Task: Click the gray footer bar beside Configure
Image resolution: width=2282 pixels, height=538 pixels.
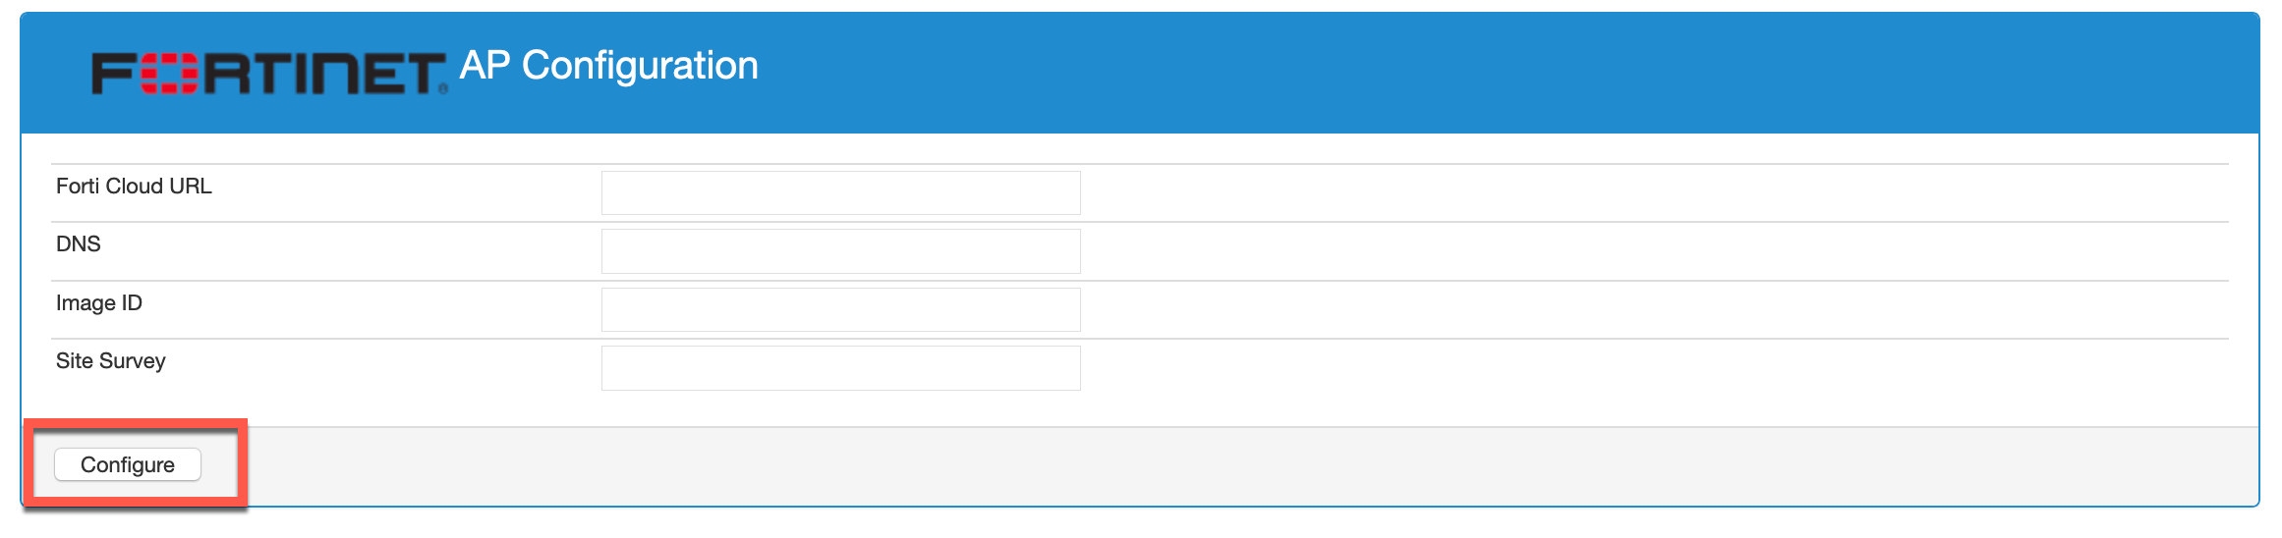Action: [x=1179, y=466]
